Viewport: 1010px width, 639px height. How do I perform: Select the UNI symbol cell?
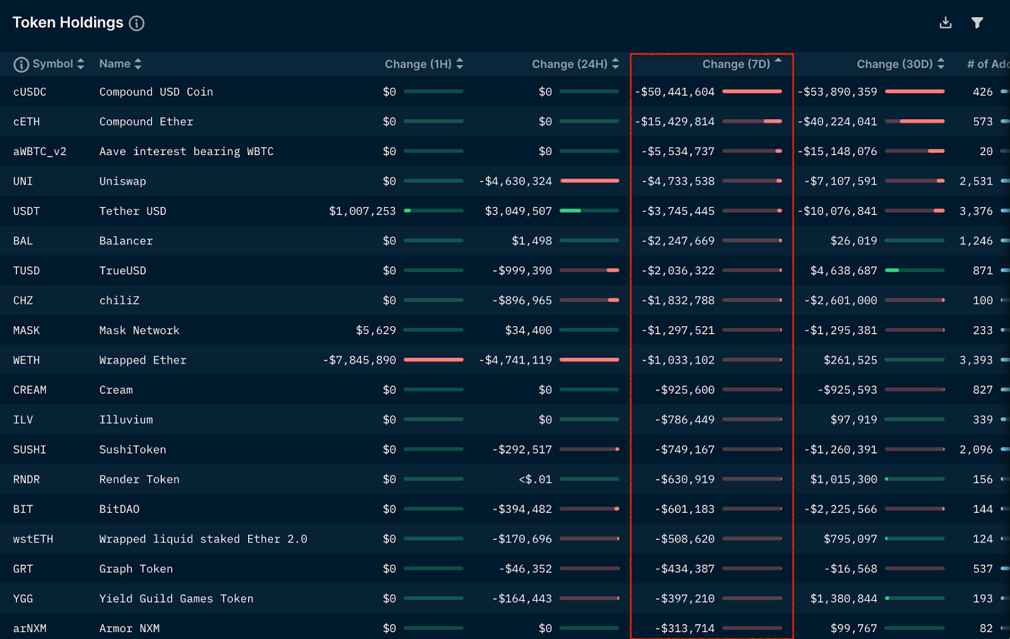click(23, 182)
